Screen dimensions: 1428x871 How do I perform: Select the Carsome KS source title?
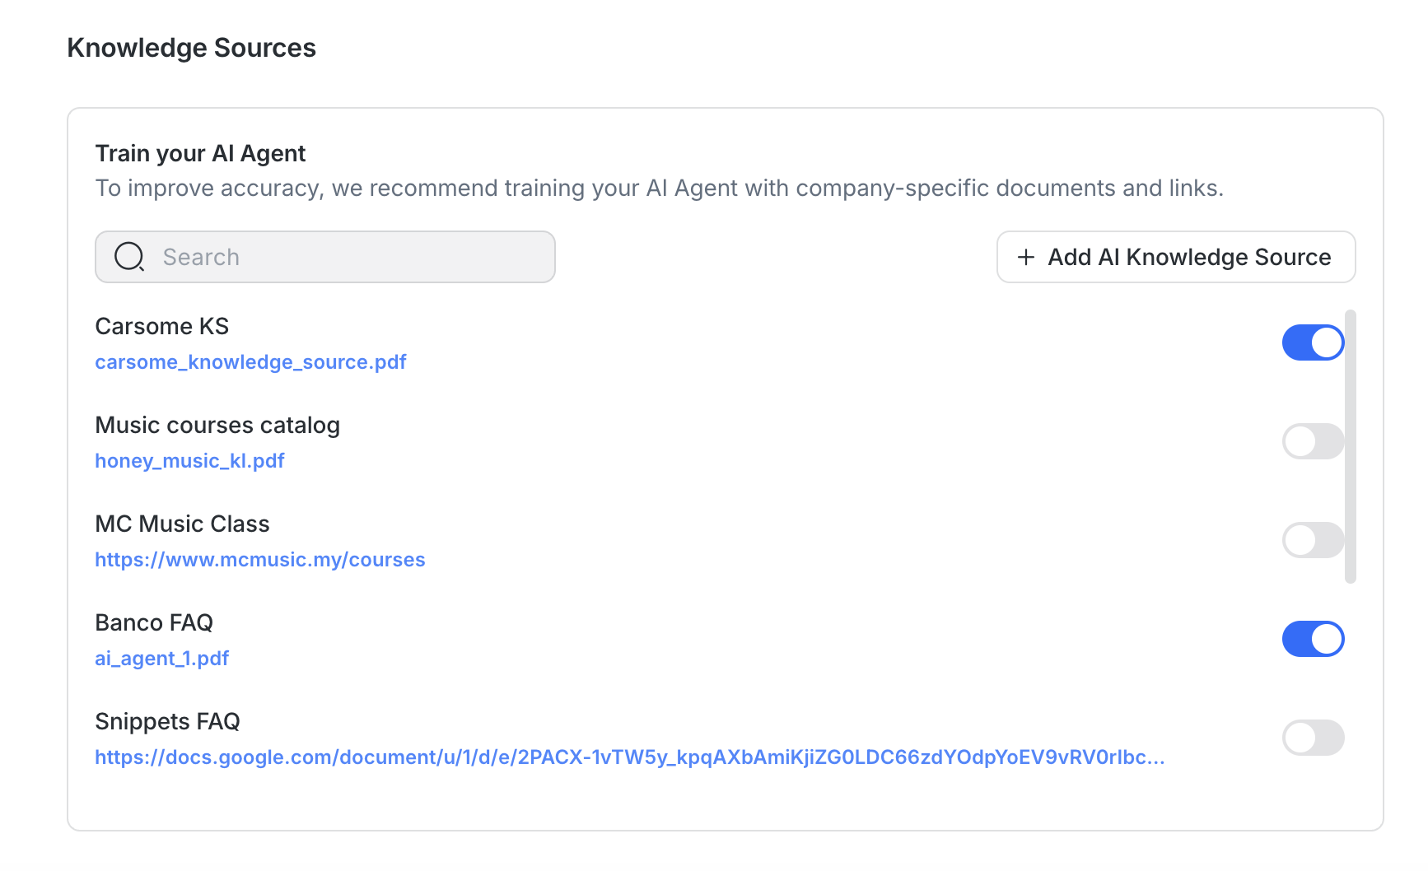point(161,326)
